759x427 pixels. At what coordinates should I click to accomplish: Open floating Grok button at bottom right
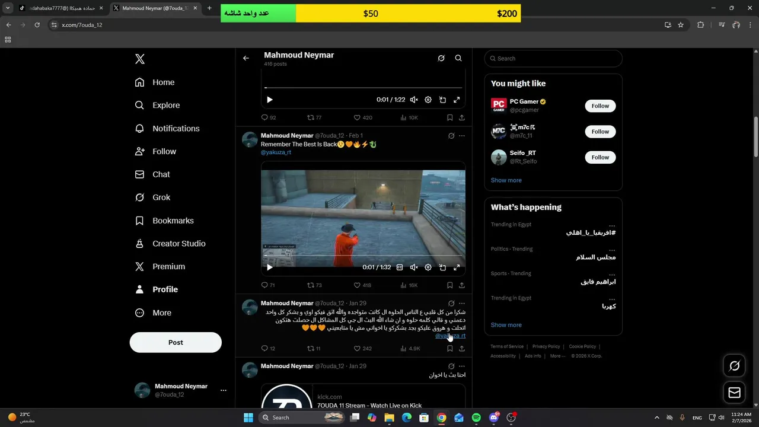point(734,366)
